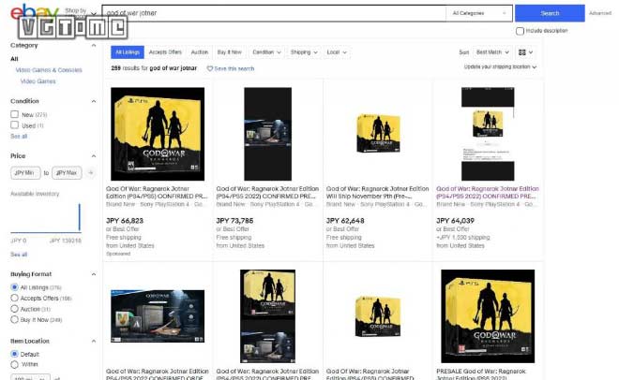This screenshot has height=380, width=619.
Task: Click the price range submit arrow
Action: pyautogui.click(x=90, y=173)
